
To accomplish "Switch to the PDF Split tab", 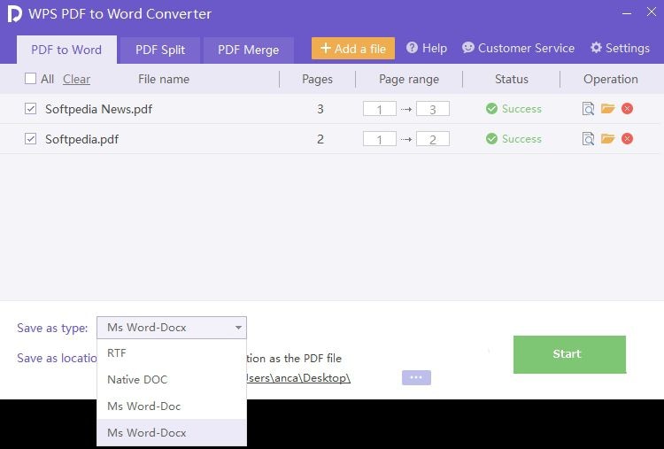I will click(160, 50).
